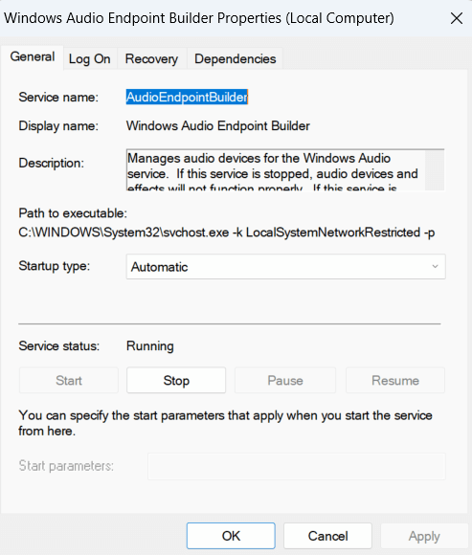Click the Running service status text
This screenshot has height=555, width=472.
(150, 345)
